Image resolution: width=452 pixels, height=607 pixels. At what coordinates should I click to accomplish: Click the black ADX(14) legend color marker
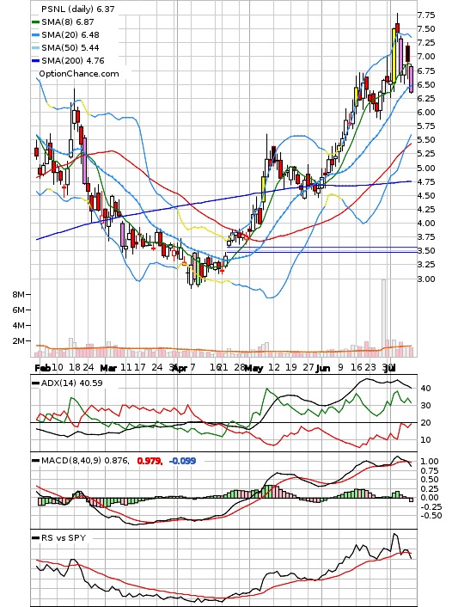(35, 383)
